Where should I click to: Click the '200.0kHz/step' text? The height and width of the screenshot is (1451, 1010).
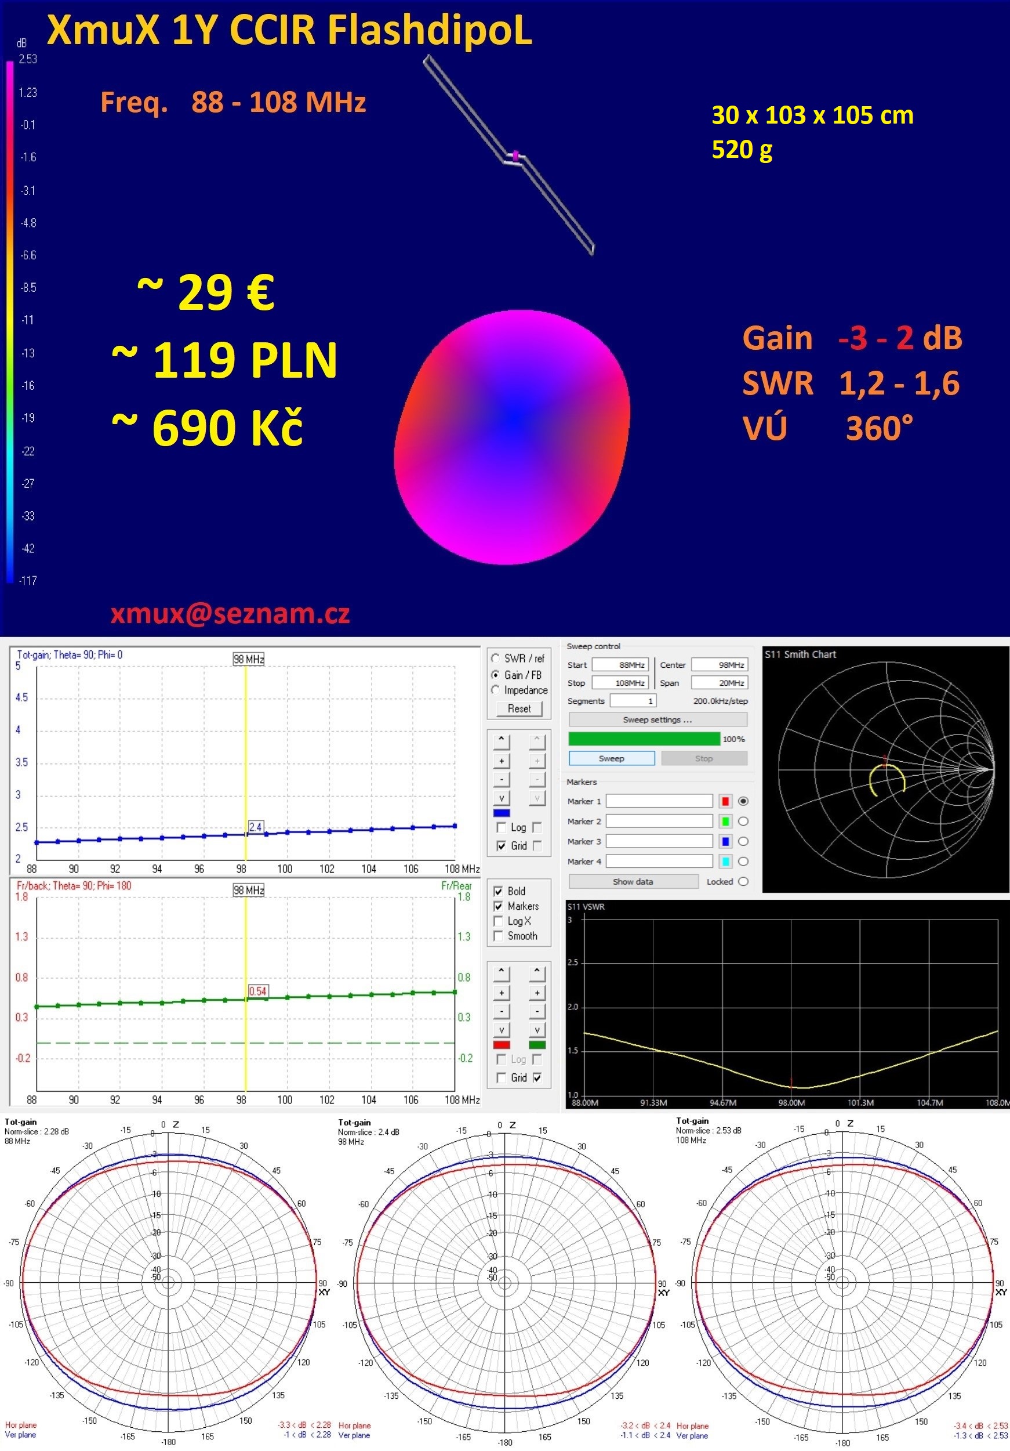coord(720,701)
